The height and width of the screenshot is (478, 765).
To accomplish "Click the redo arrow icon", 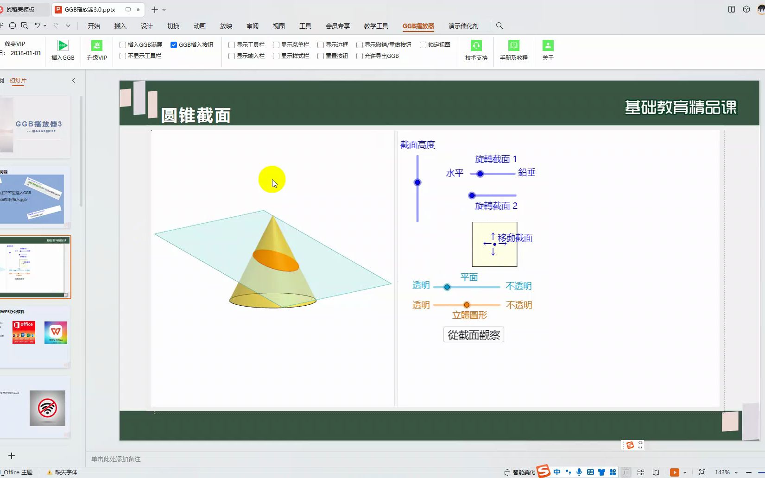I will pyautogui.click(x=56, y=26).
